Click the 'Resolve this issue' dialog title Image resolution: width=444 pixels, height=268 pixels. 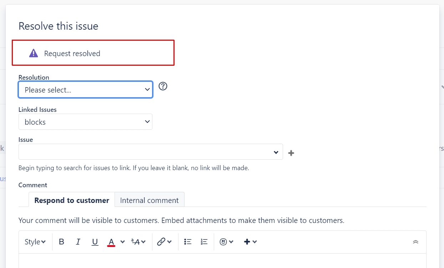pos(58,26)
